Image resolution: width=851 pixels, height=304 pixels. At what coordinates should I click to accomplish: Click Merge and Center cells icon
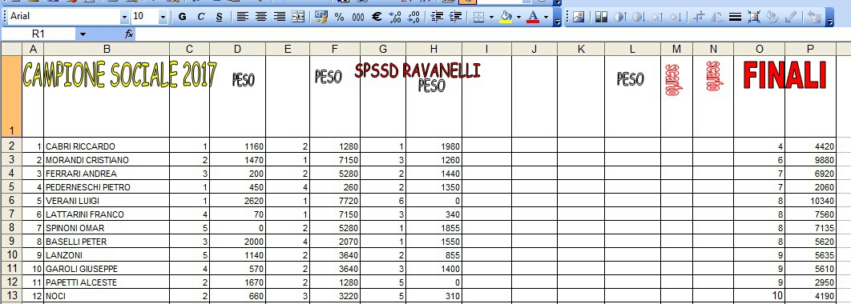[x=298, y=17]
